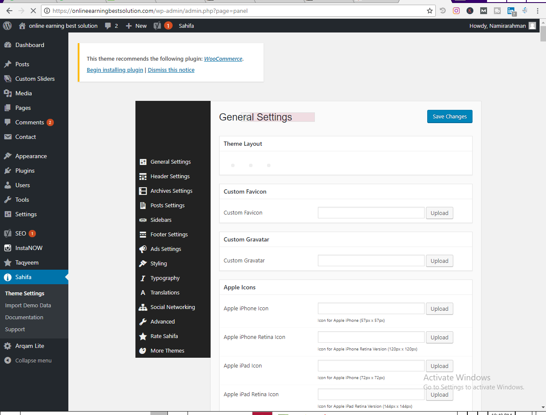This screenshot has width=546, height=415.
Task: Follow the Begin installing plugin link
Action: 114,70
